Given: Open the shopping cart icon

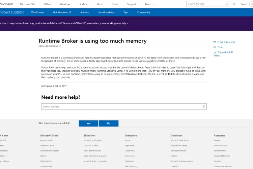Looking at the screenshot, I should [x=234, y=4].
